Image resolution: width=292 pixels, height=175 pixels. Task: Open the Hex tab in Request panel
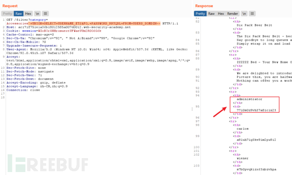pos(28,14)
